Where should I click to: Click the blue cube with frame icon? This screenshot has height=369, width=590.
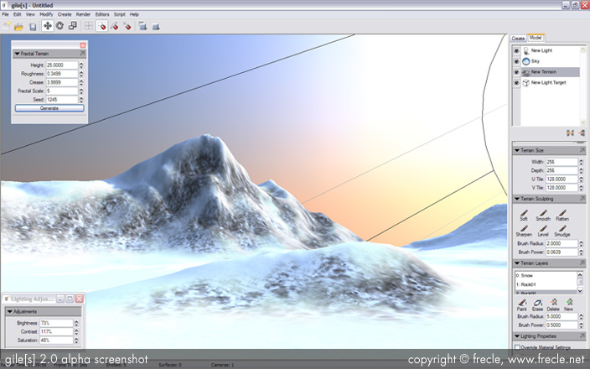[142, 26]
